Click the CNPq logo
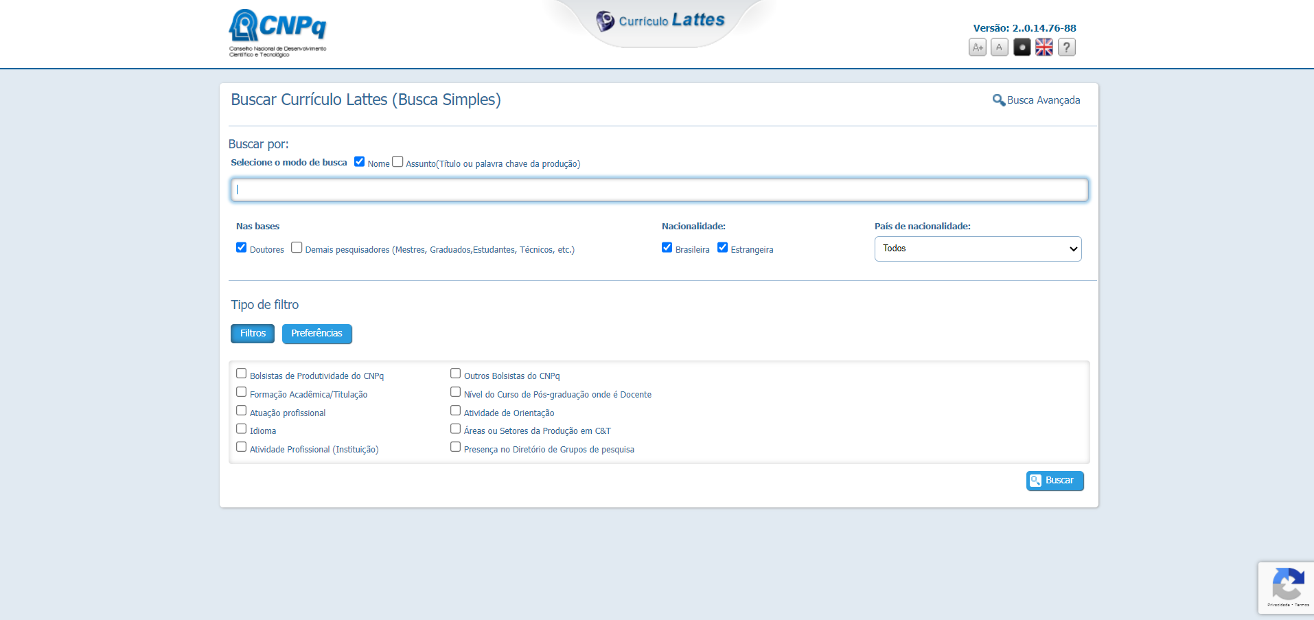The image size is (1314, 620). (x=277, y=32)
